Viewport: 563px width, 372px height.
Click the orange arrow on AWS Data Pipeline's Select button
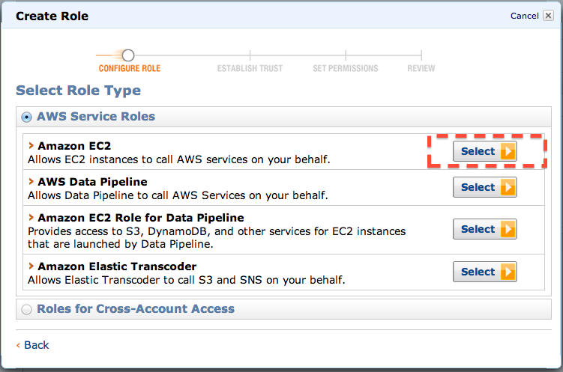click(508, 187)
